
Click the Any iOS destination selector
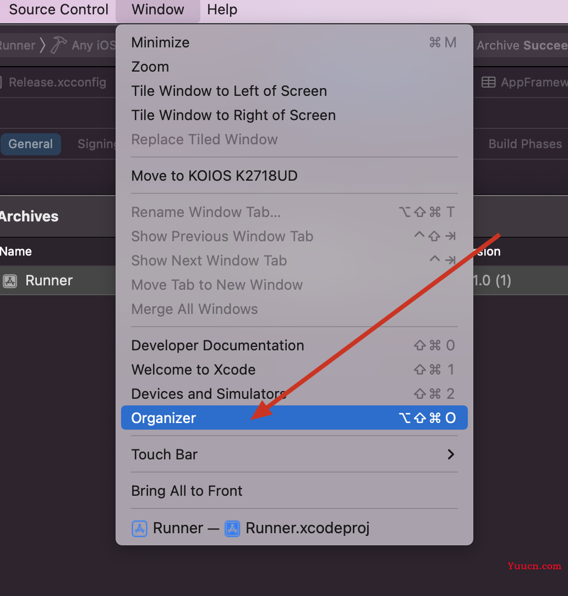point(94,46)
